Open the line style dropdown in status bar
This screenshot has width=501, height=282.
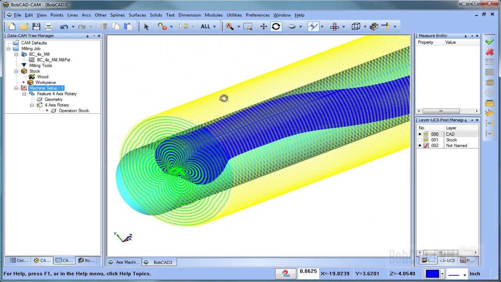tap(465, 275)
